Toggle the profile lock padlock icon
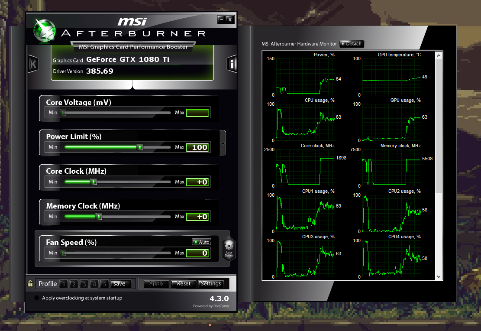The height and width of the screenshot is (331, 481). pos(30,283)
